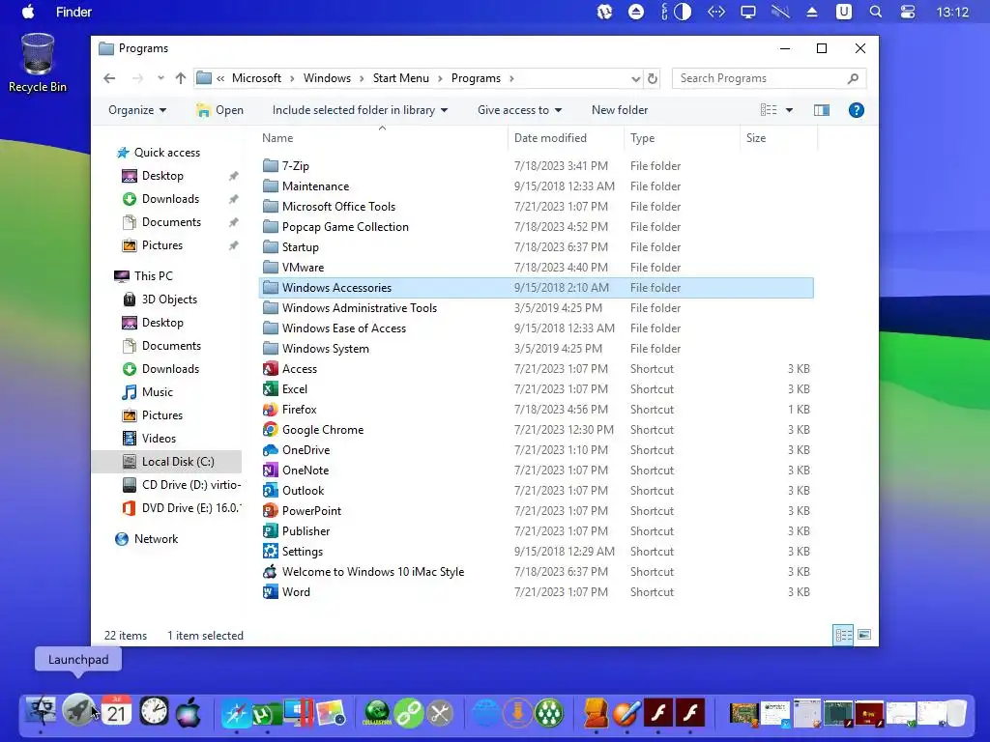Select DVD Drive (E:) in sidebar

[182, 508]
